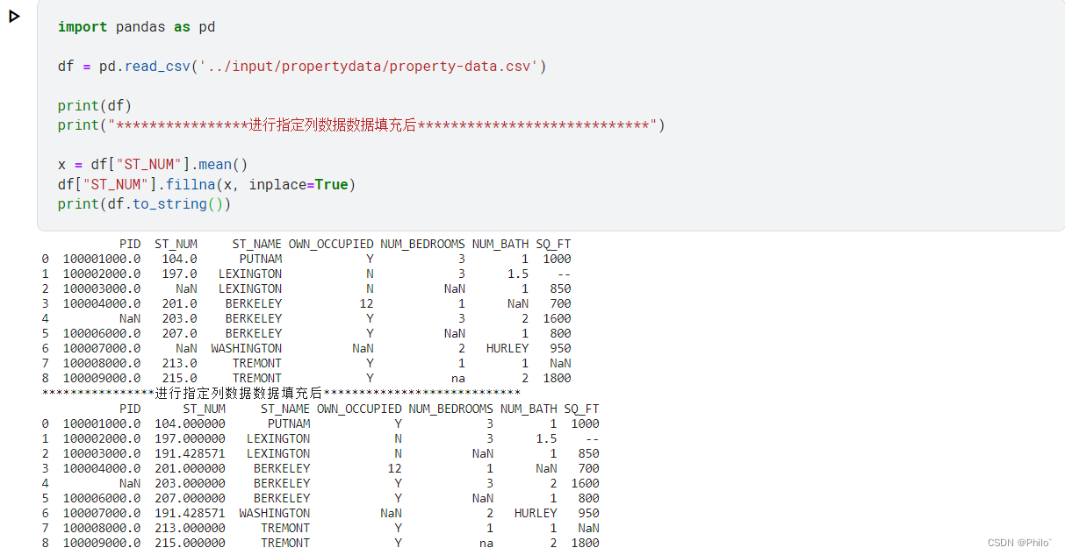Run the notebook cell with play button
Image resolution: width=1065 pixels, height=555 pixels.
[14, 16]
